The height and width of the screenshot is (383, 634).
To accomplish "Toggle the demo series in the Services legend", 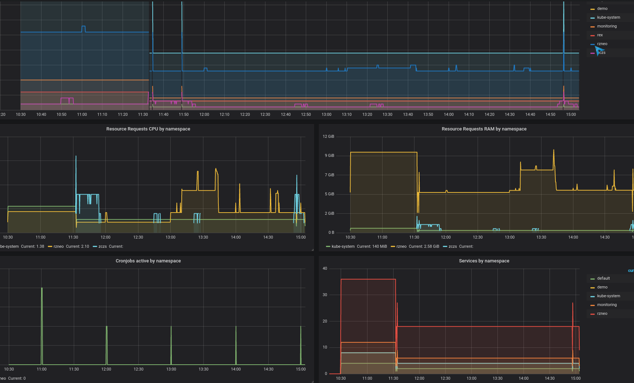I will [602, 287].
